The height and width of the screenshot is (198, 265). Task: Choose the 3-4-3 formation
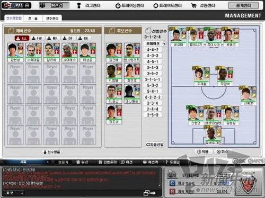pos(153,68)
